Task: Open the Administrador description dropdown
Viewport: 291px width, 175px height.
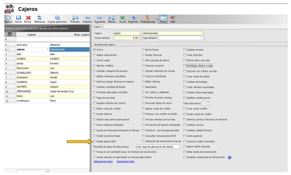Action: pyautogui.click(x=203, y=33)
